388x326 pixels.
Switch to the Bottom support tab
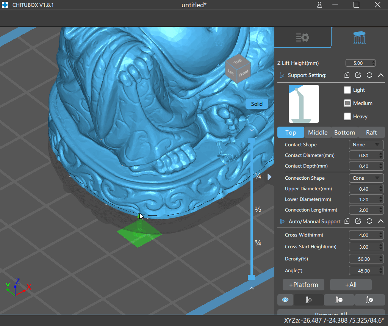344,132
